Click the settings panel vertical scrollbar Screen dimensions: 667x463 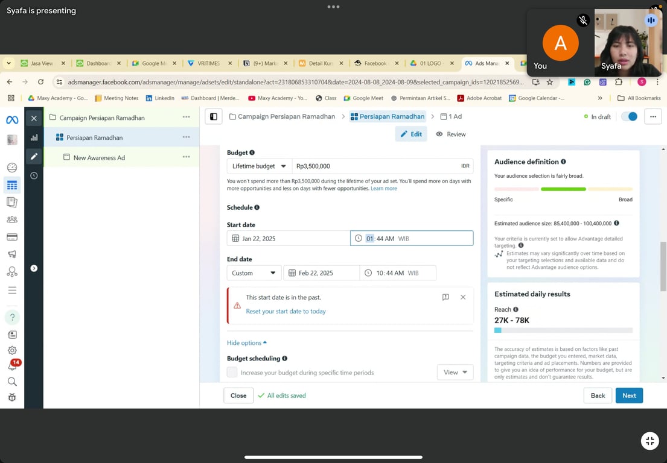click(663, 266)
